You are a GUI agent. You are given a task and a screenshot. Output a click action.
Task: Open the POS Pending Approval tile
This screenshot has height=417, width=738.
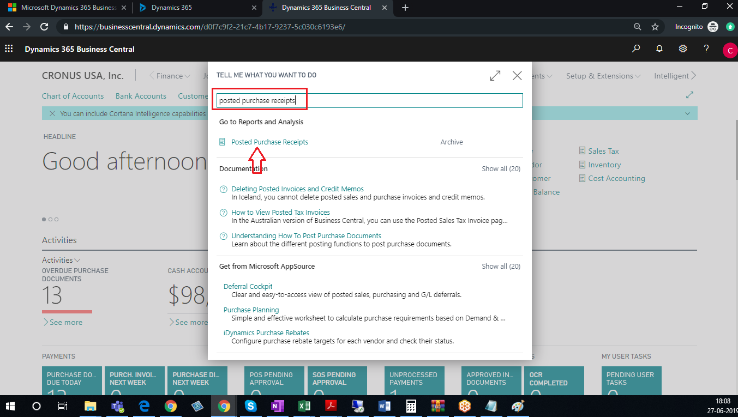[274, 380]
